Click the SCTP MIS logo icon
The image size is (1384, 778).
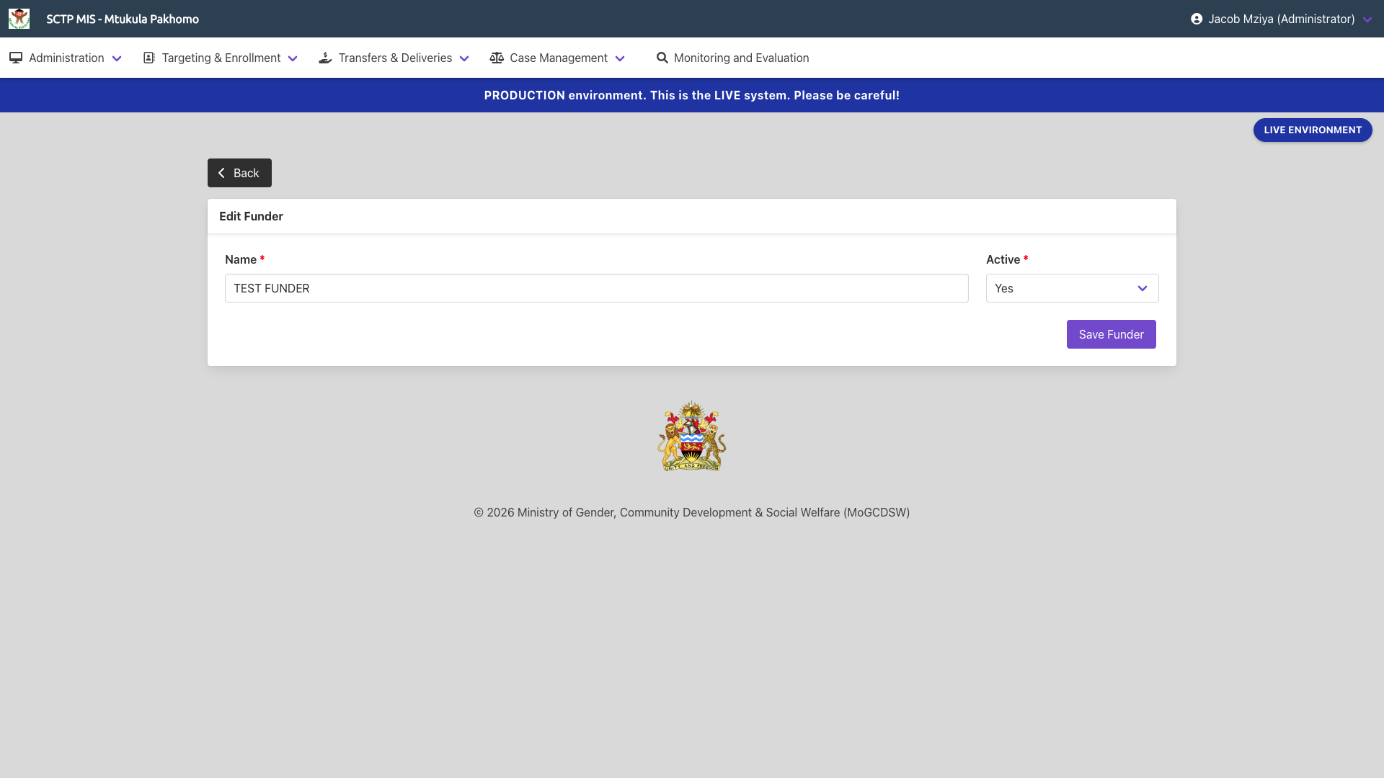pyautogui.click(x=19, y=19)
